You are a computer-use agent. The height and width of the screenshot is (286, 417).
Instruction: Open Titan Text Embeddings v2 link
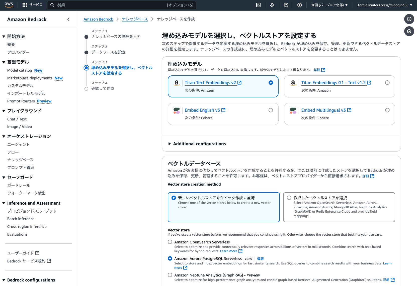point(210,83)
